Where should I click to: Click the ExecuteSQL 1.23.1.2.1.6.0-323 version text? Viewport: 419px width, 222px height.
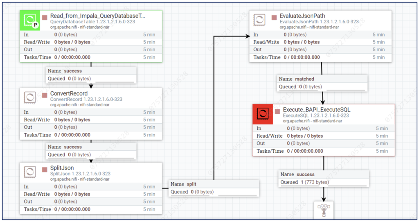[x=316, y=116]
